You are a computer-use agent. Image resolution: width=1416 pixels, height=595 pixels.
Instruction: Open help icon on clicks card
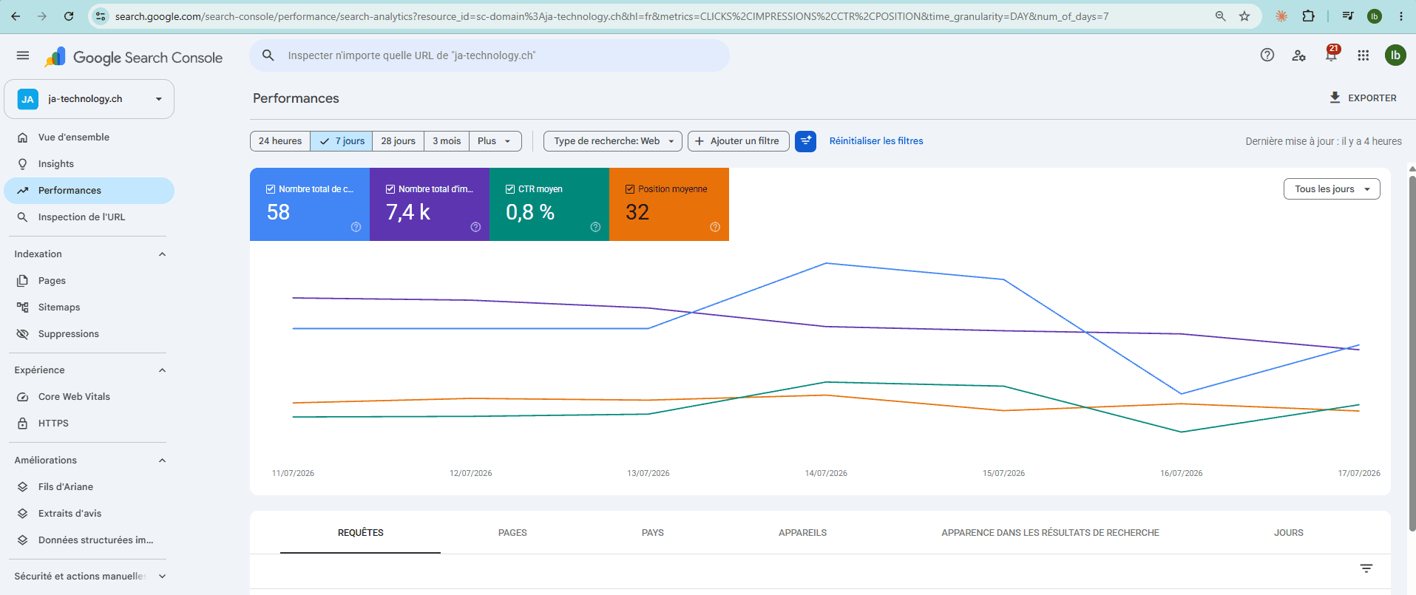click(356, 227)
